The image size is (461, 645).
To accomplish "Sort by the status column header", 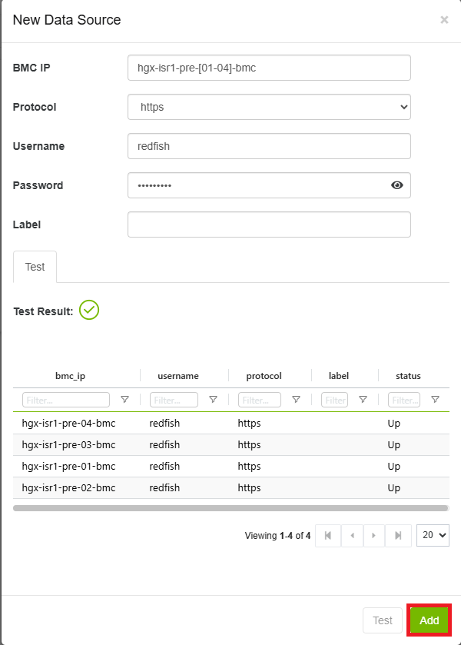I will click(x=408, y=376).
